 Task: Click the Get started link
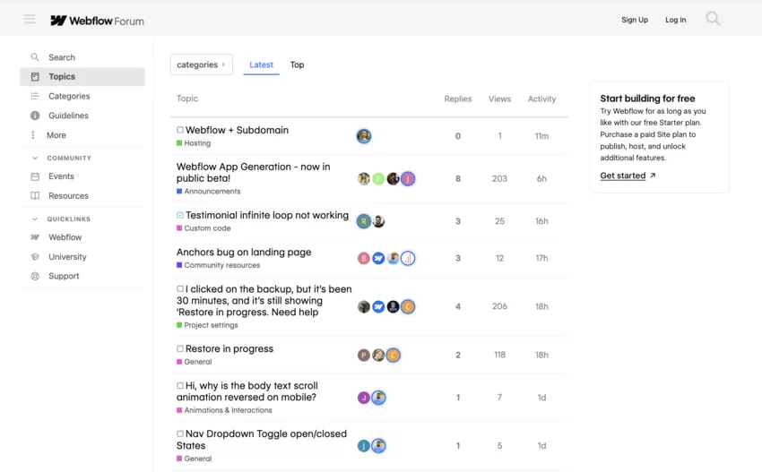click(x=623, y=176)
